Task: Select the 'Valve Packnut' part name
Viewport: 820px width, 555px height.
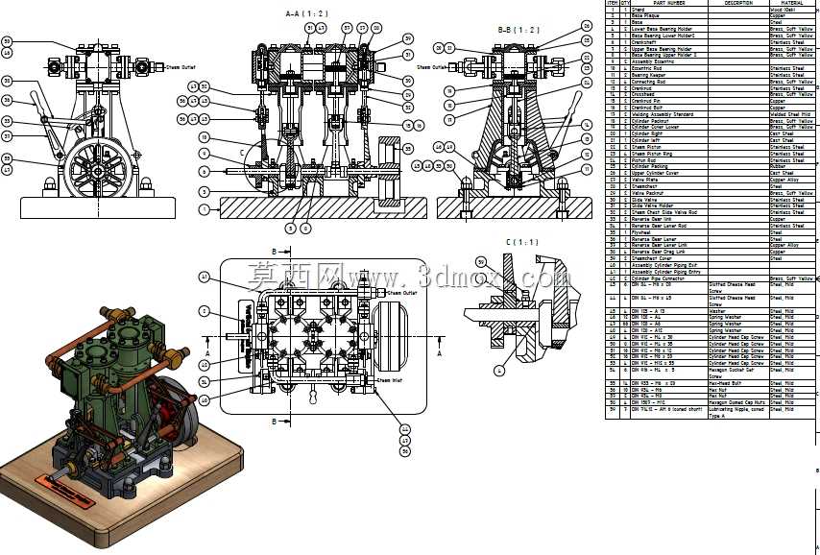Action: tap(647, 193)
